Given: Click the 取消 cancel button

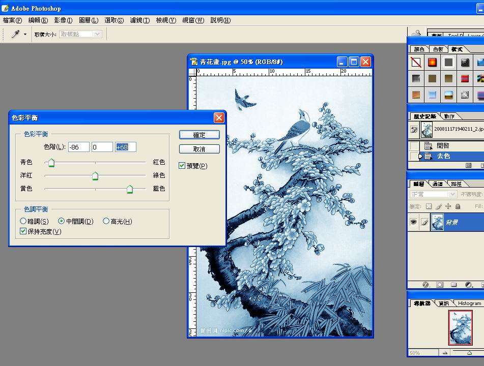Looking at the screenshot, I should 200,149.
